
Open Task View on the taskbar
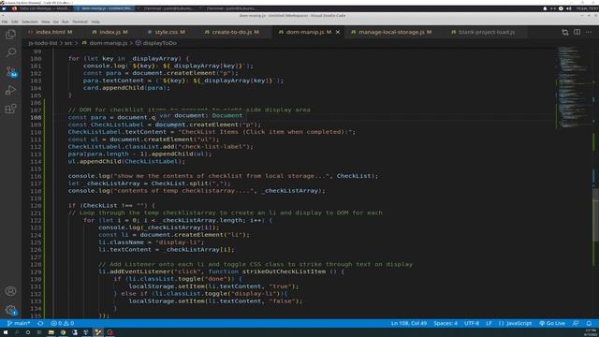[39, 332]
